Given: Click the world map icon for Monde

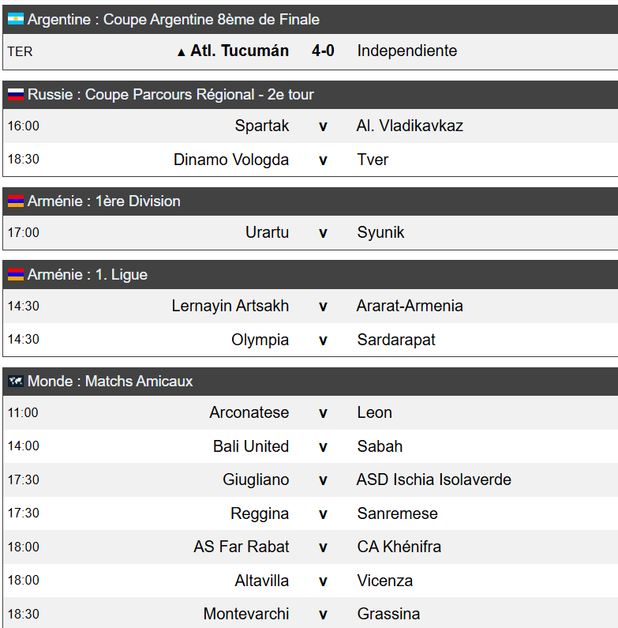Looking at the screenshot, I should point(16,381).
